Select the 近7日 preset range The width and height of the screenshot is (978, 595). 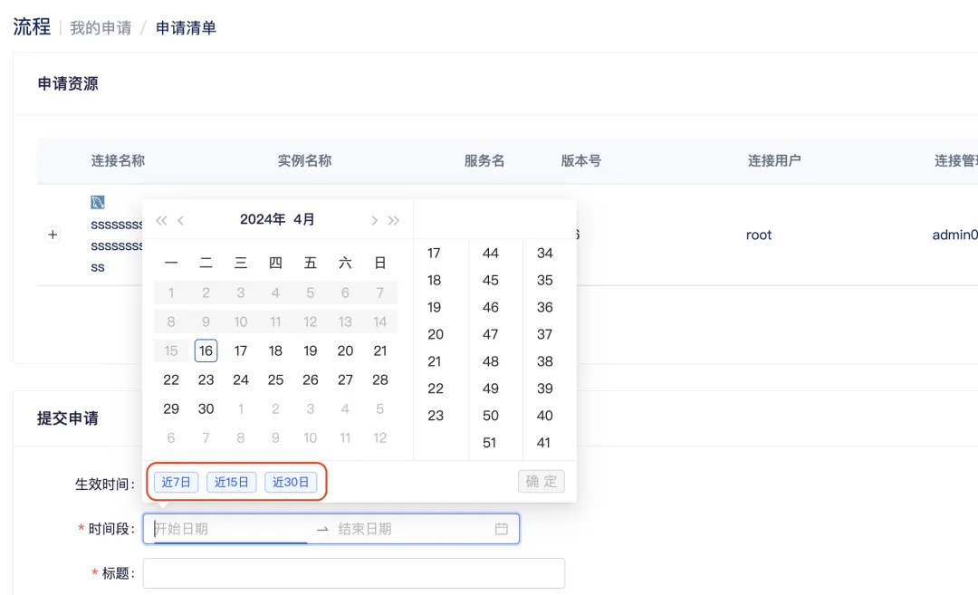[176, 482]
